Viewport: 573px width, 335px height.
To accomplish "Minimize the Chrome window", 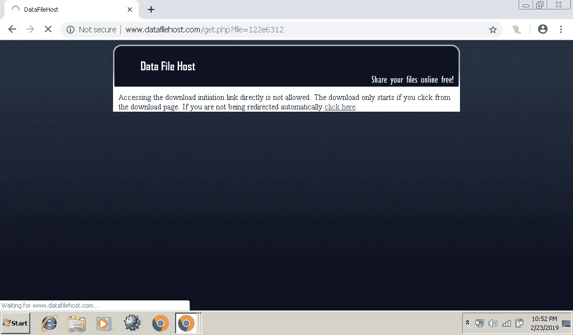I will [x=526, y=4].
